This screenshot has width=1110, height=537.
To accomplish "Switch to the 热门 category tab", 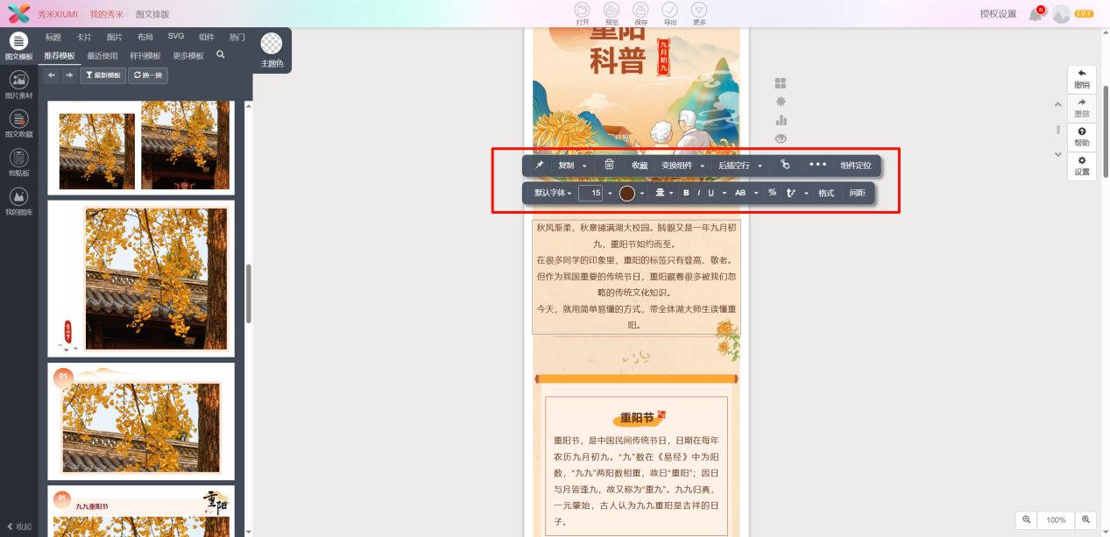I will coord(237,37).
